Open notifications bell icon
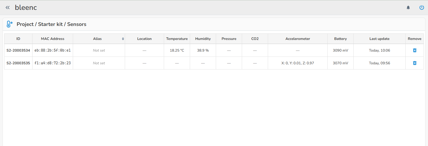The width and height of the screenshot is (428, 146). click(x=408, y=8)
